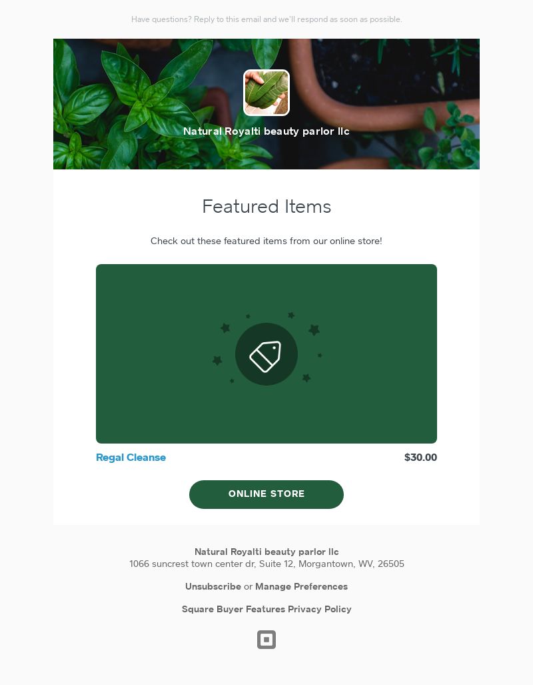Open the Regal Cleanse product link
The width and height of the screenshot is (533, 685).
[131, 458]
